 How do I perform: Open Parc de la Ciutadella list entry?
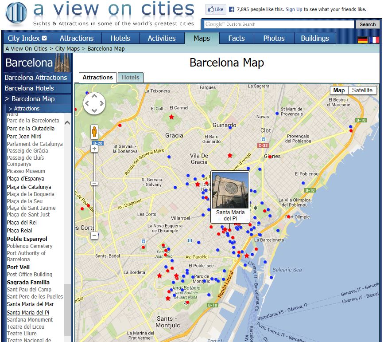pyautogui.click(x=31, y=128)
